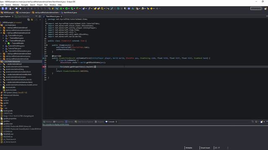Open the Source menu
Screen dimensions: 268x150
click(8, 5)
